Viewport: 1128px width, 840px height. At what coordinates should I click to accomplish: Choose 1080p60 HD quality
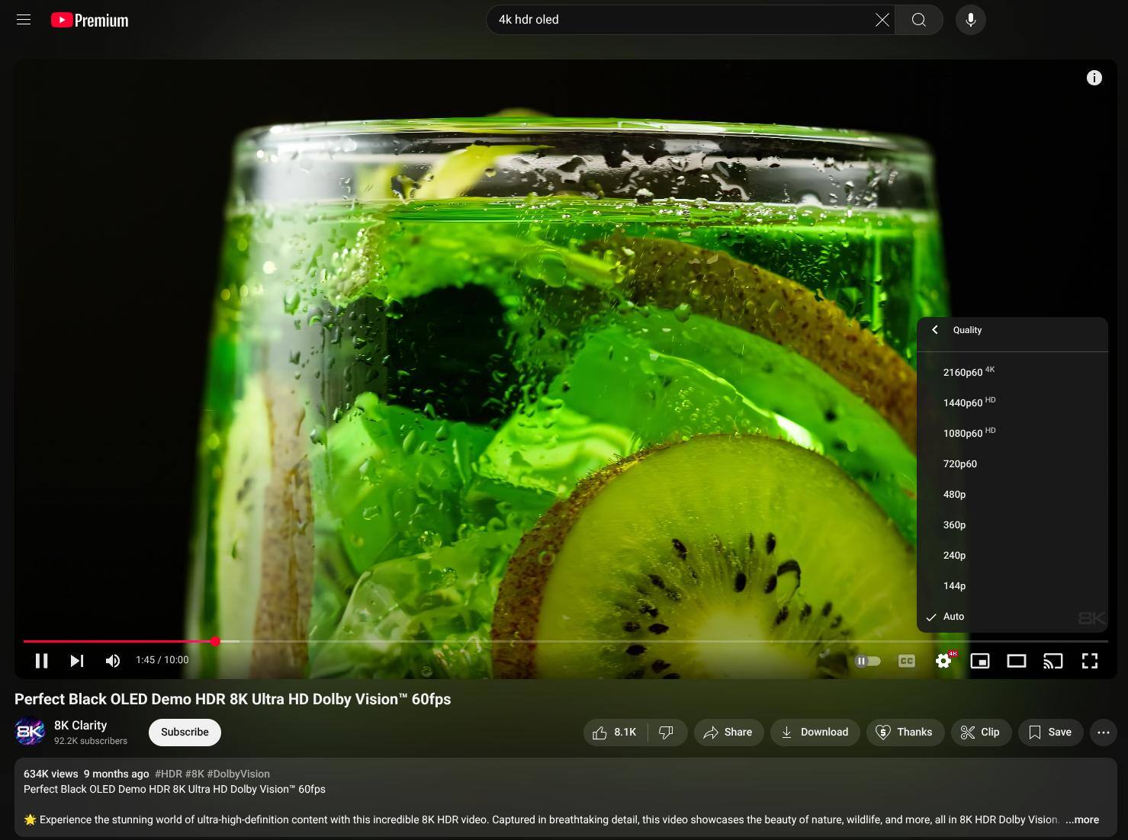pyautogui.click(x=962, y=434)
